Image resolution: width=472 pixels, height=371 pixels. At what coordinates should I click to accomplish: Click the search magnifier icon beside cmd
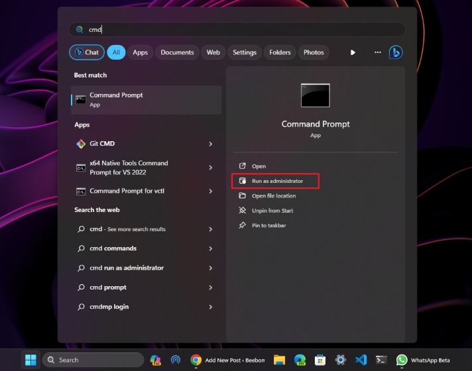pos(80,30)
